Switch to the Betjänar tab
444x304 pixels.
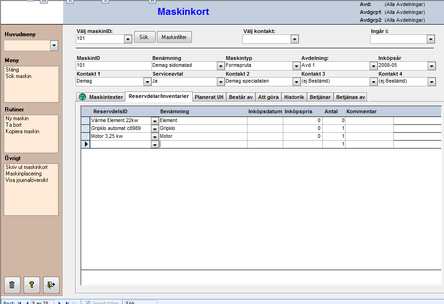320,97
